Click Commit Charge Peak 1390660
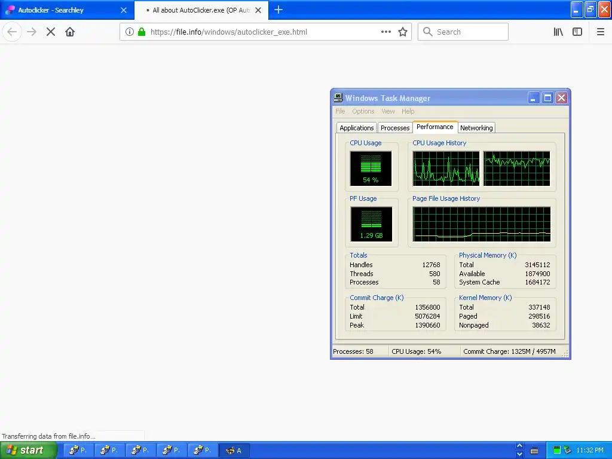 coord(427,325)
